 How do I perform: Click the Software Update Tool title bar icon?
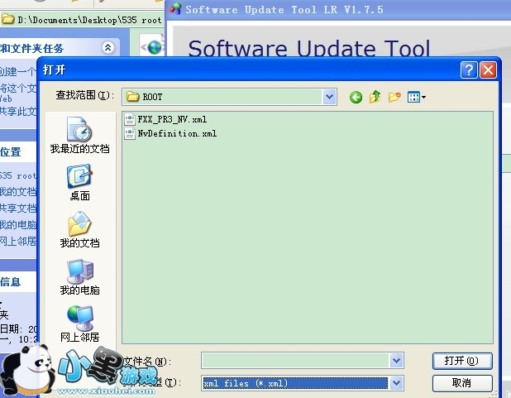[176, 9]
